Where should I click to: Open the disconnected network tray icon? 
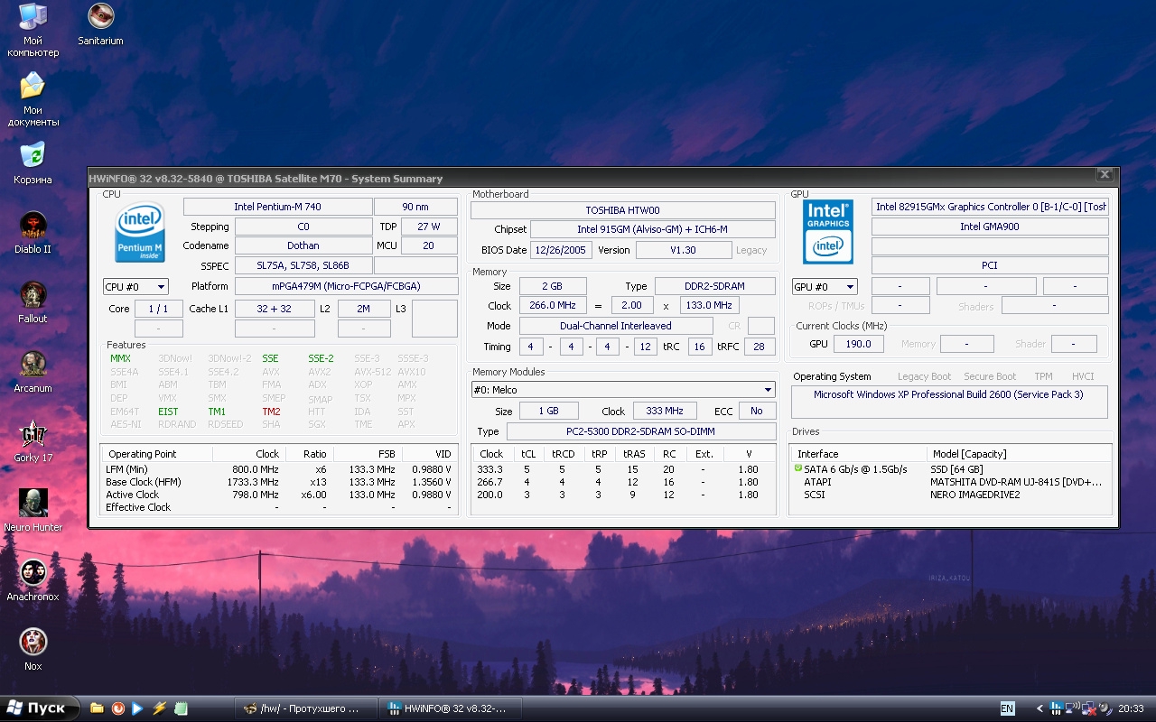click(1087, 708)
